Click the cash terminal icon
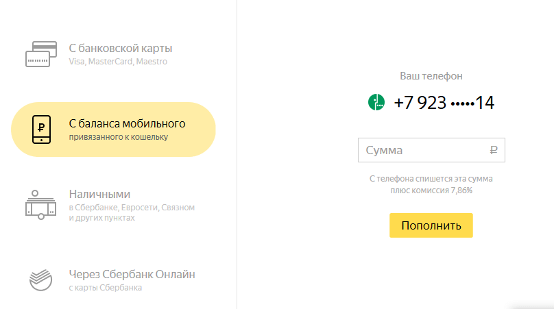The width and height of the screenshot is (554, 309). tap(40, 204)
